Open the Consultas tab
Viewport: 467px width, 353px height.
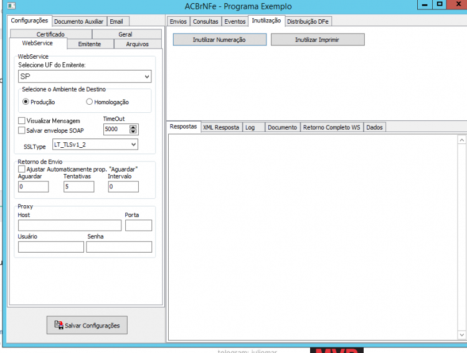pyautogui.click(x=205, y=21)
